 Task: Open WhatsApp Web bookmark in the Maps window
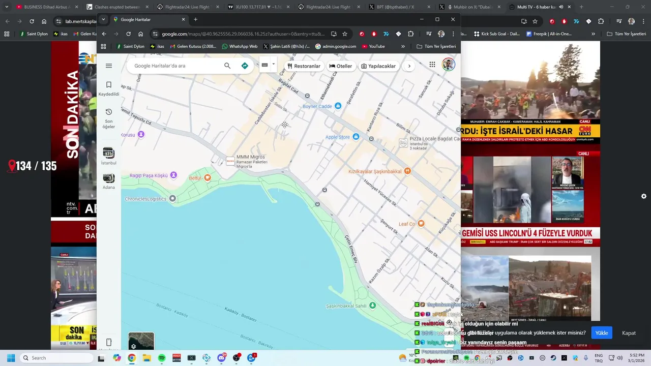click(240, 46)
